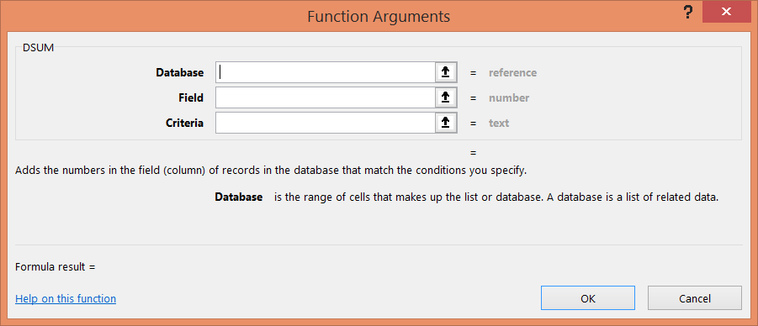Confirm the function with OK
Image resolution: width=758 pixels, height=326 pixels.
click(x=588, y=298)
